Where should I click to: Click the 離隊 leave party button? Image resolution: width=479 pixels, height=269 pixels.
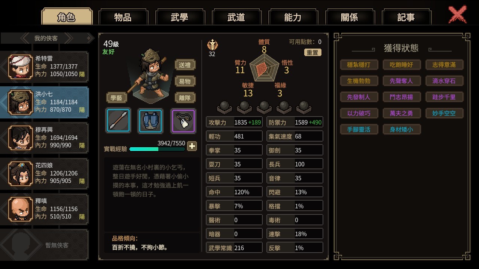pyautogui.click(x=185, y=98)
